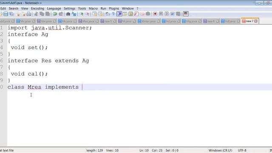Close the Max.java tab
272x153 pixels.
tap(97, 21)
